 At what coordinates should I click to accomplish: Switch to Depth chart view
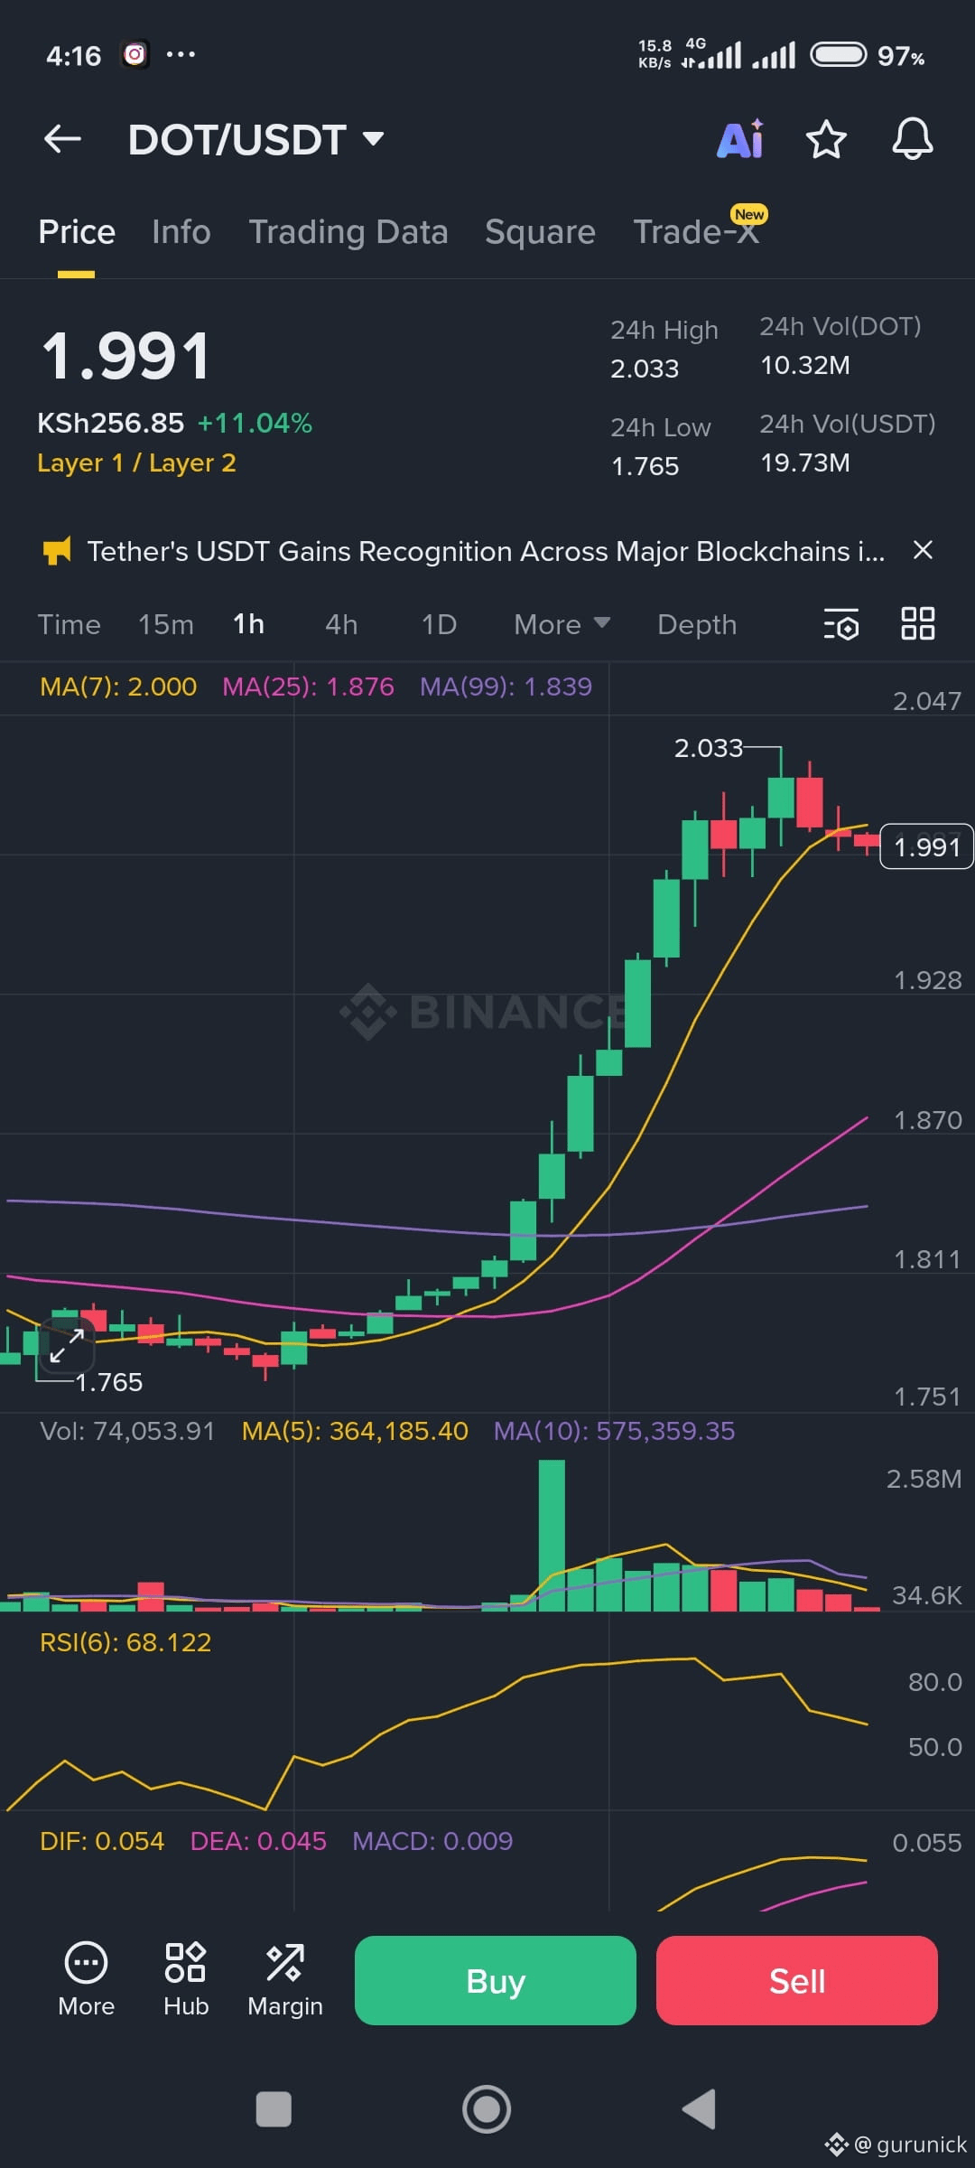(697, 624)
